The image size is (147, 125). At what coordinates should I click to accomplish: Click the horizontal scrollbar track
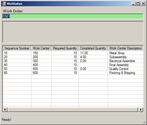pyautogui.click(x=73, y=110)
